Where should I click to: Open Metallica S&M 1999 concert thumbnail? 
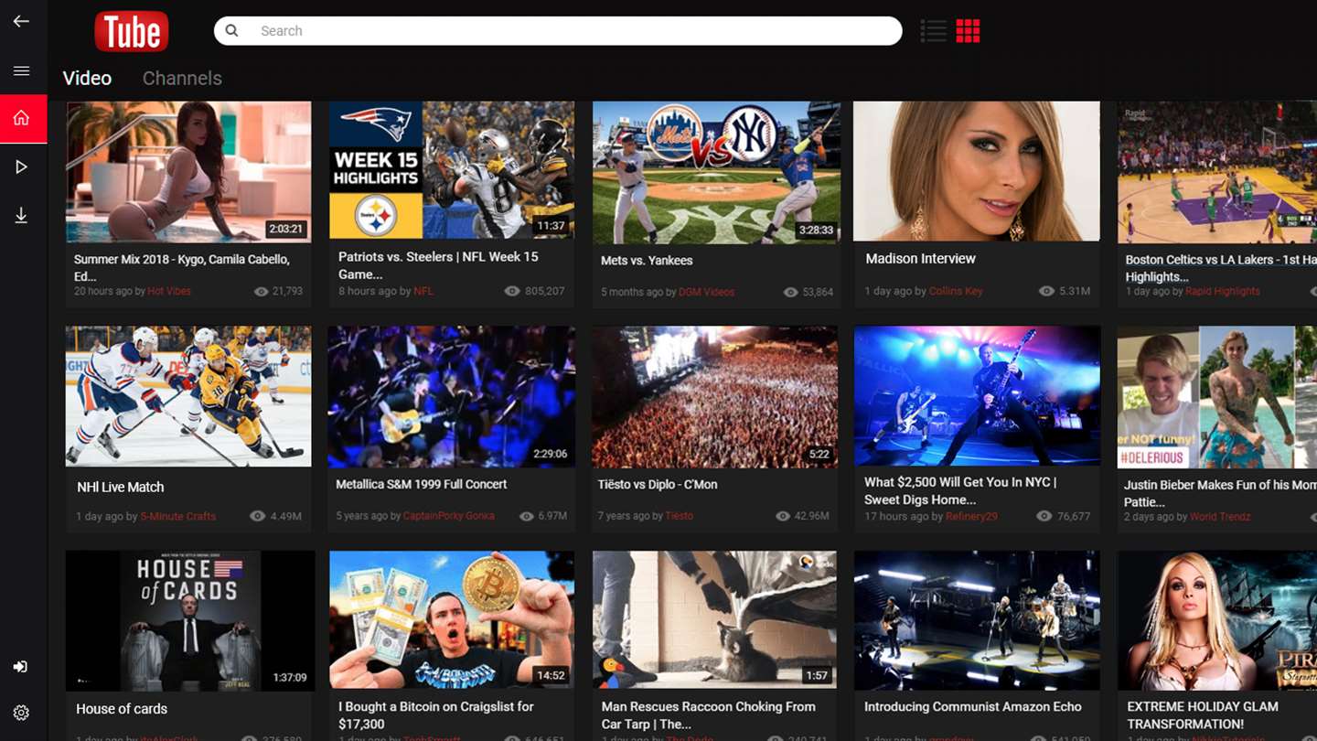(452, 396)
